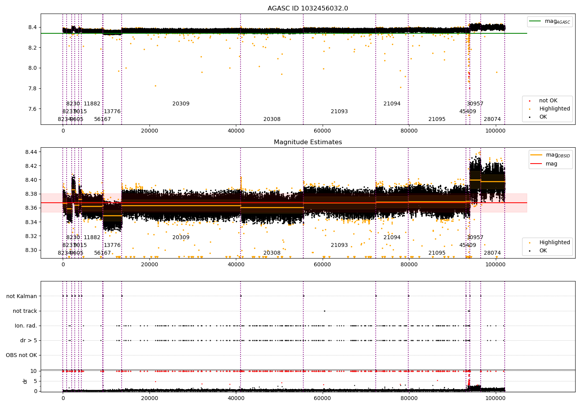Click obsid label 11882 in the top plot
Screen dimensions: 581x407
point(92,104)
